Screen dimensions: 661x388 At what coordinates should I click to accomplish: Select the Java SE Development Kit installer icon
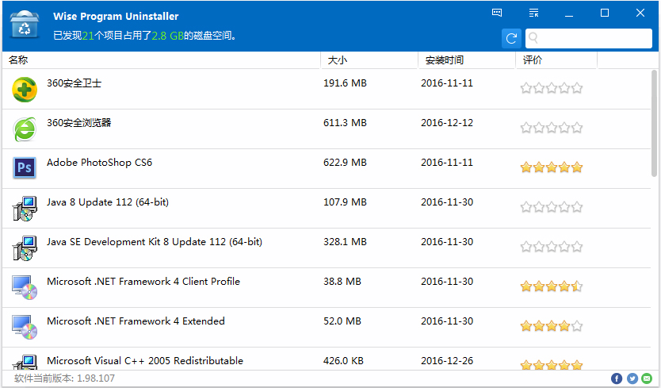click(x=25, y=248)
